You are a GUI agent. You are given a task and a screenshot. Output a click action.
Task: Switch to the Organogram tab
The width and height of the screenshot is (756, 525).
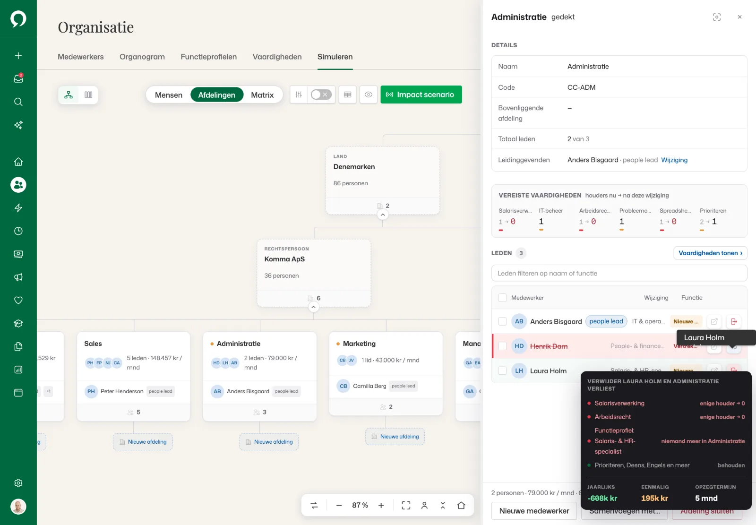point(142,57)
